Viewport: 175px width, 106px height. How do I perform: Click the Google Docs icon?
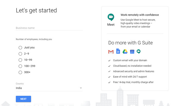[118, 51]
